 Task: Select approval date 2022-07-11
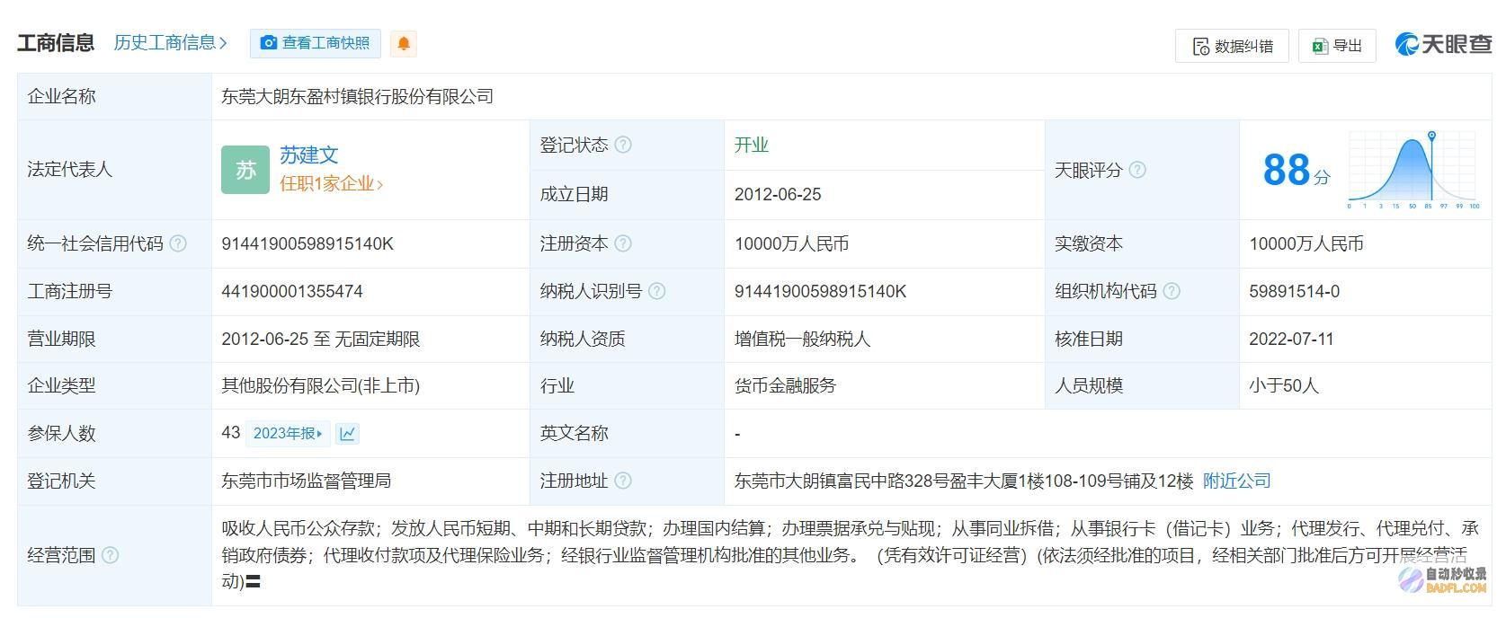click(1291, 339)
